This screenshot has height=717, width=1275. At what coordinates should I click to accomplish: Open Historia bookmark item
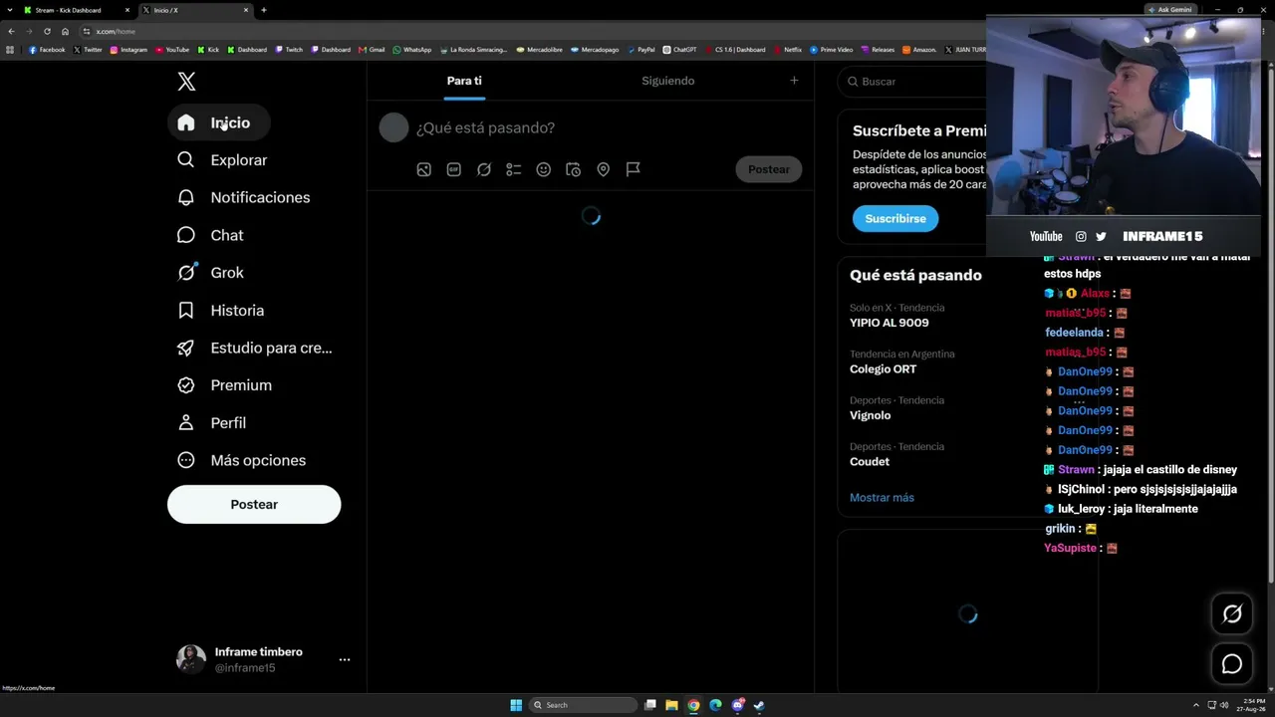point(221,311)
